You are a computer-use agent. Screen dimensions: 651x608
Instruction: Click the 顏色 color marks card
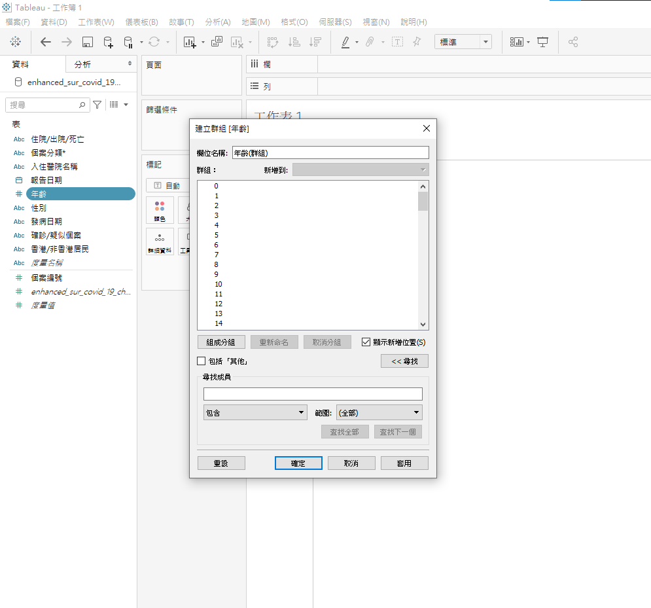coord(160,210)
